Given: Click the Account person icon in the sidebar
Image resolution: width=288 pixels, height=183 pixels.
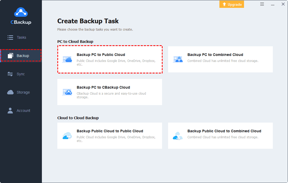Looking at the screenshot, I should 10,111.
